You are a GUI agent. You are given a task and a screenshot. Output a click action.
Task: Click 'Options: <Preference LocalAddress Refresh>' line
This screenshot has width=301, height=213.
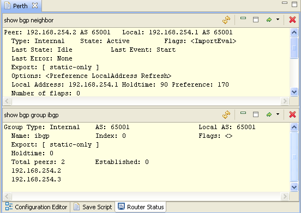pos(92,76)
